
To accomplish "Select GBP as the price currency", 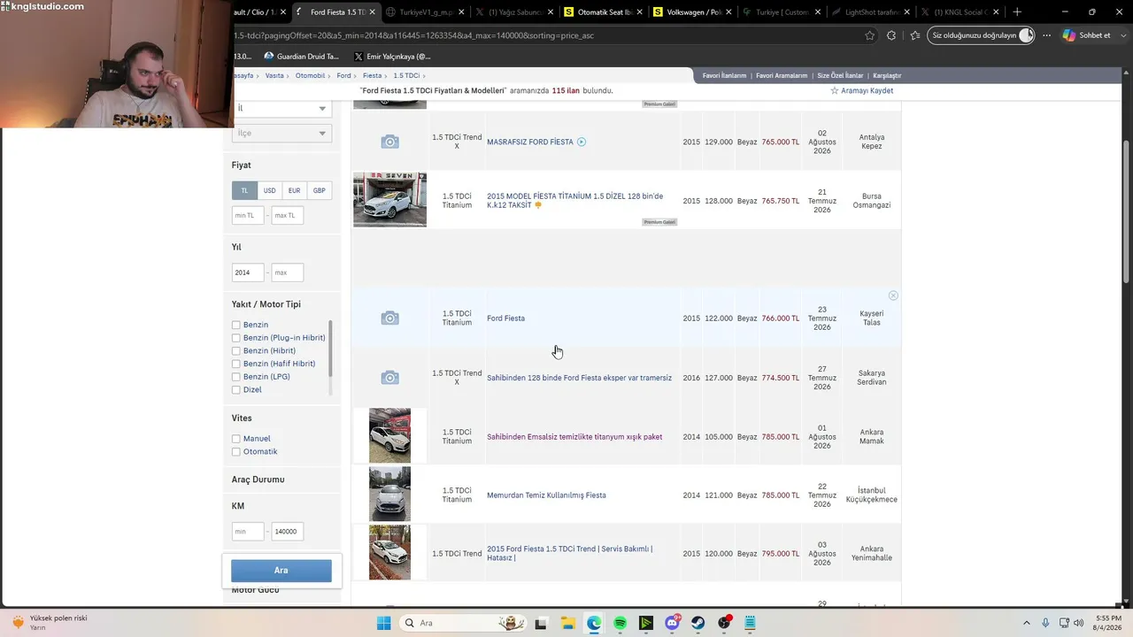I will (x=319, y=190).
